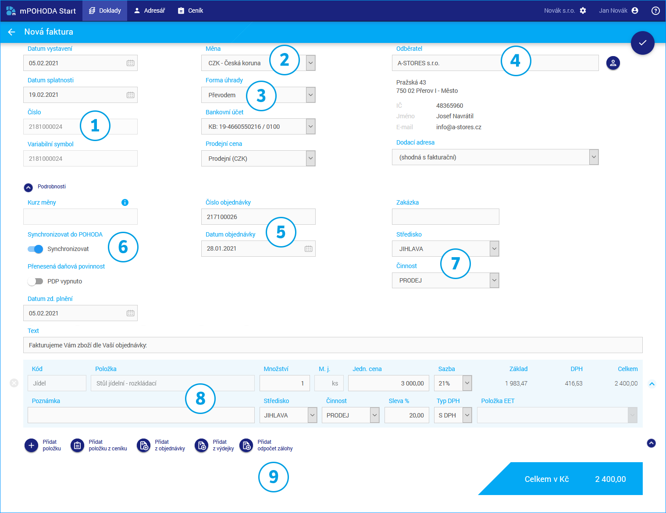This screenshot has height=513, width=666.
Task: Open calendar for Datum objednávky
Action: point(308,249)
